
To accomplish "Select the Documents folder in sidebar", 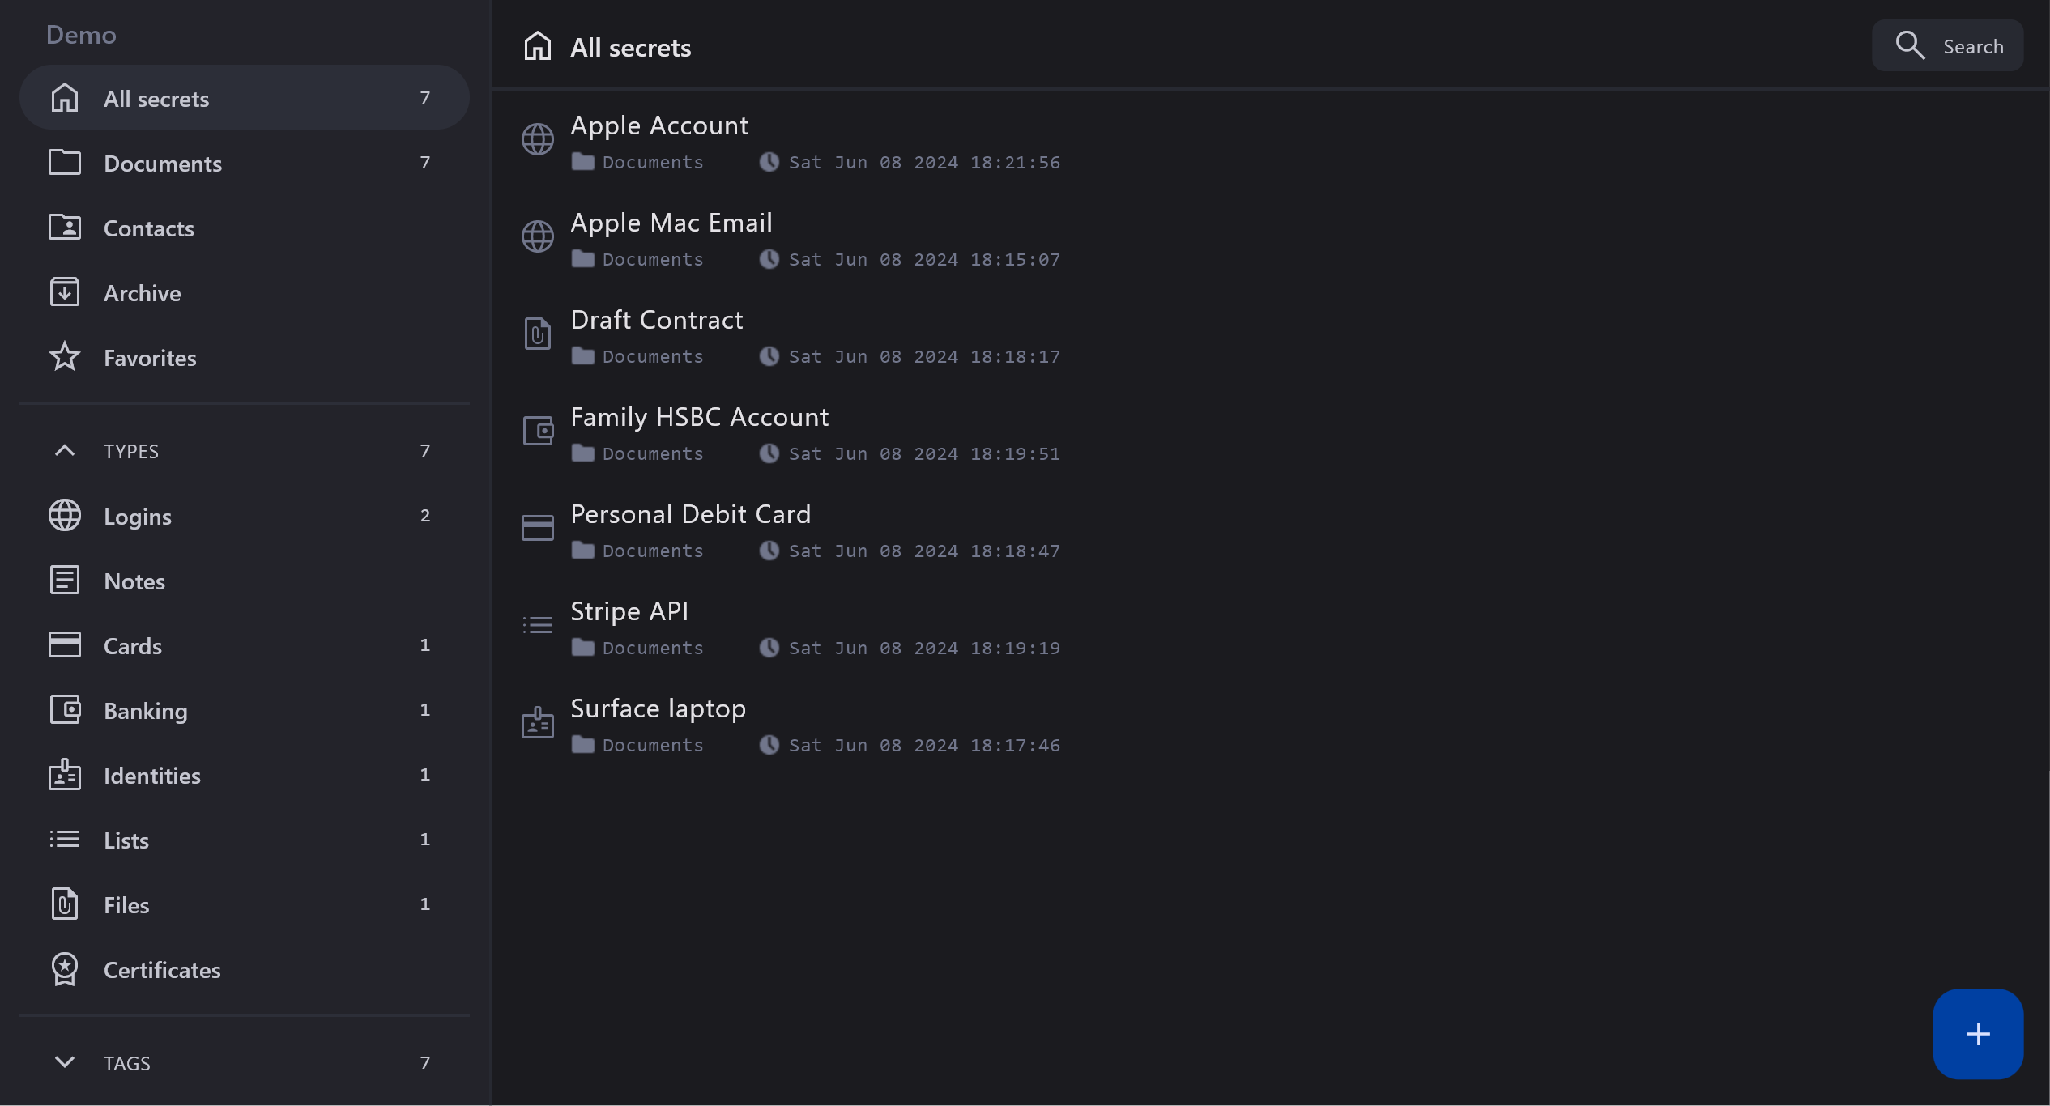I will pos(163,164).
